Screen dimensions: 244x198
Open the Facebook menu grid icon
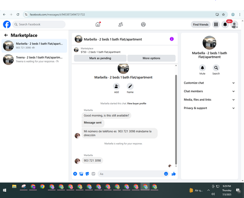coord(216,24)
